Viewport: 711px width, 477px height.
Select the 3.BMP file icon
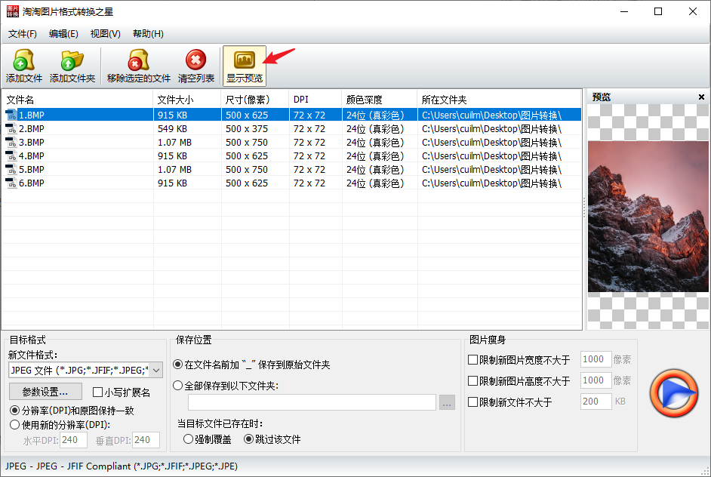click(x=11, y=143)
